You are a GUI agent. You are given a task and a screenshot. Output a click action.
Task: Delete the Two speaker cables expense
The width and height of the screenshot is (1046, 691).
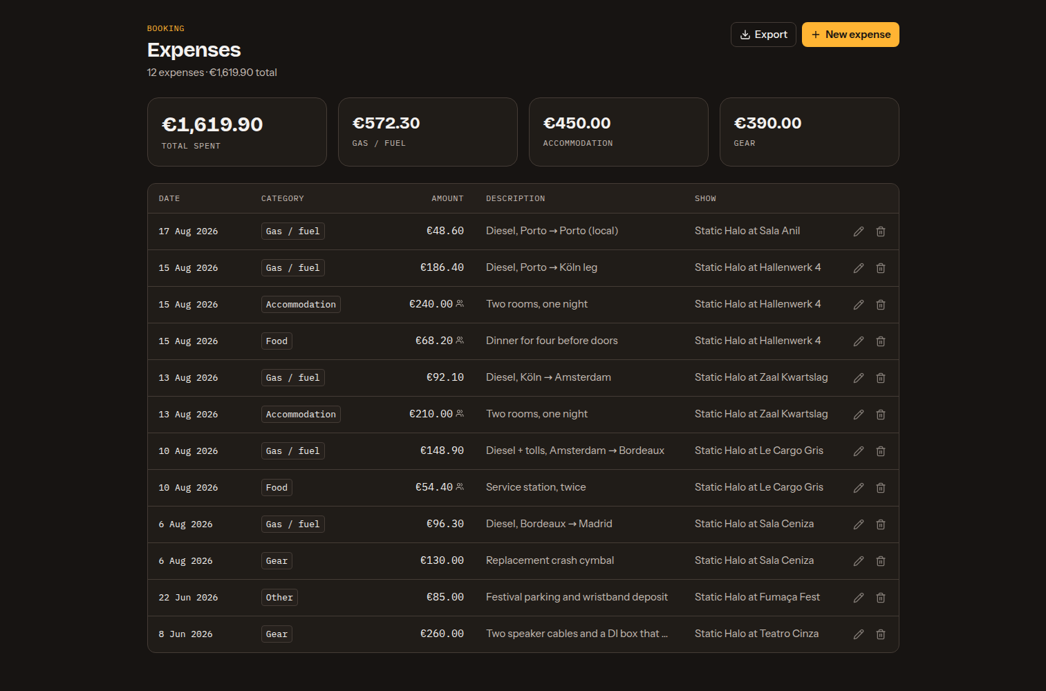(881, 634)
